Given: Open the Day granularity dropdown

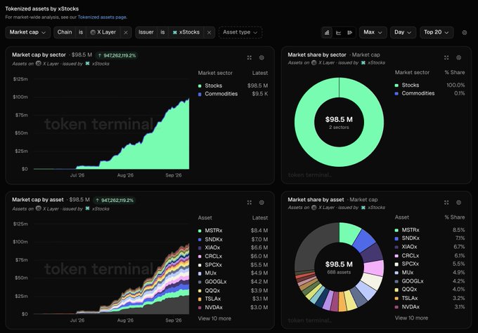Looking at the screenshot, I should (403, 32).
